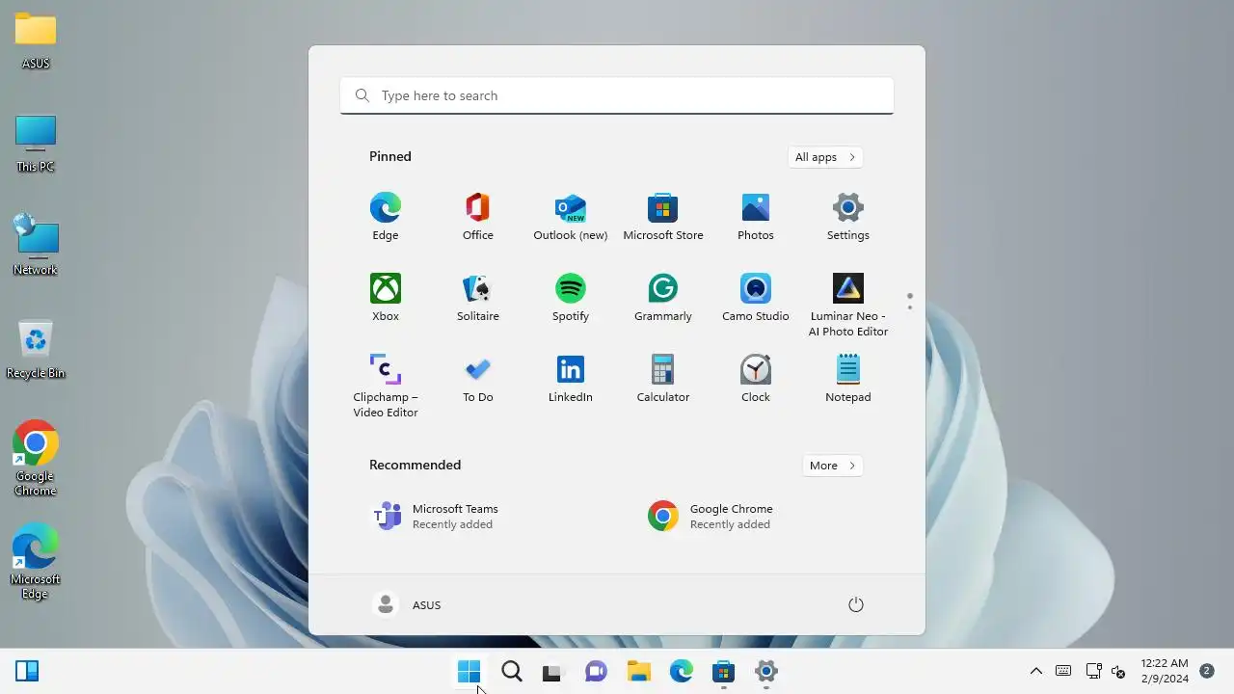The width and height of the screenshot is (1234, 694).
Task: Click the power button in Start menu
Action: point(855,604)
